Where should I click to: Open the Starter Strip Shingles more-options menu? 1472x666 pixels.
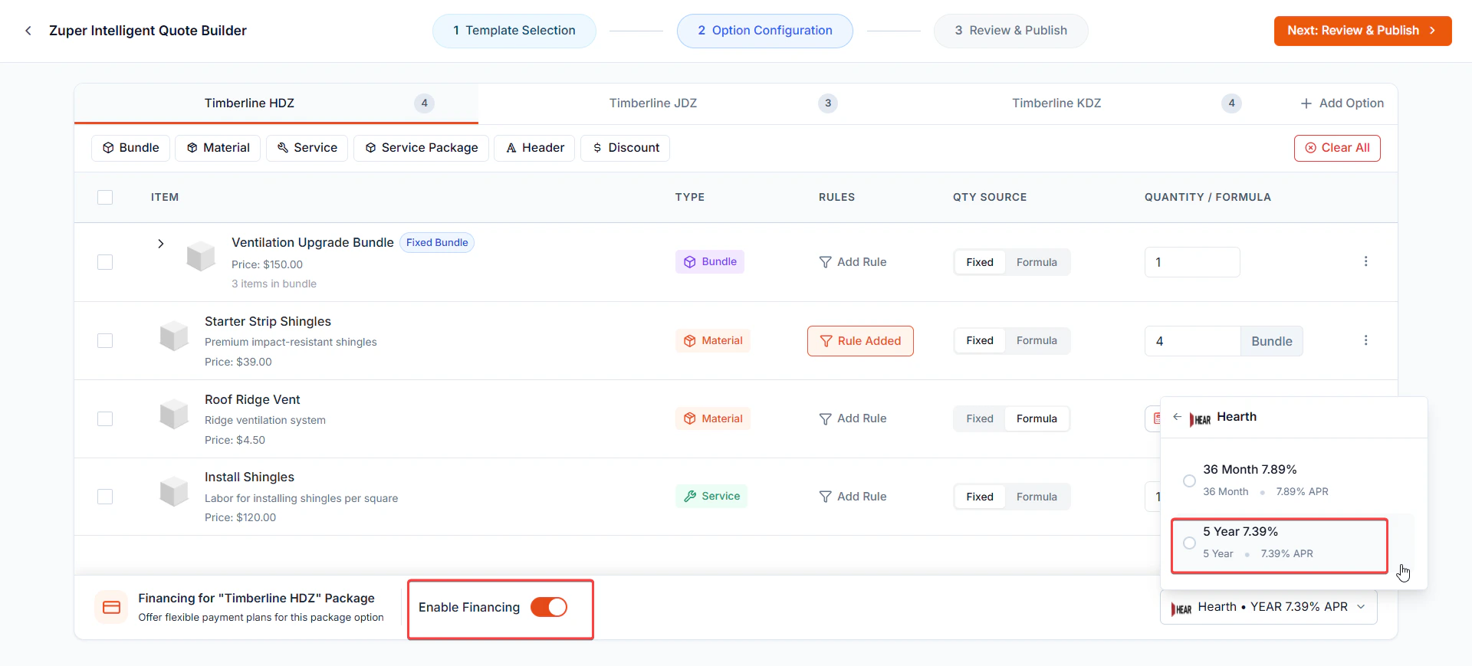pos(1365,340)
